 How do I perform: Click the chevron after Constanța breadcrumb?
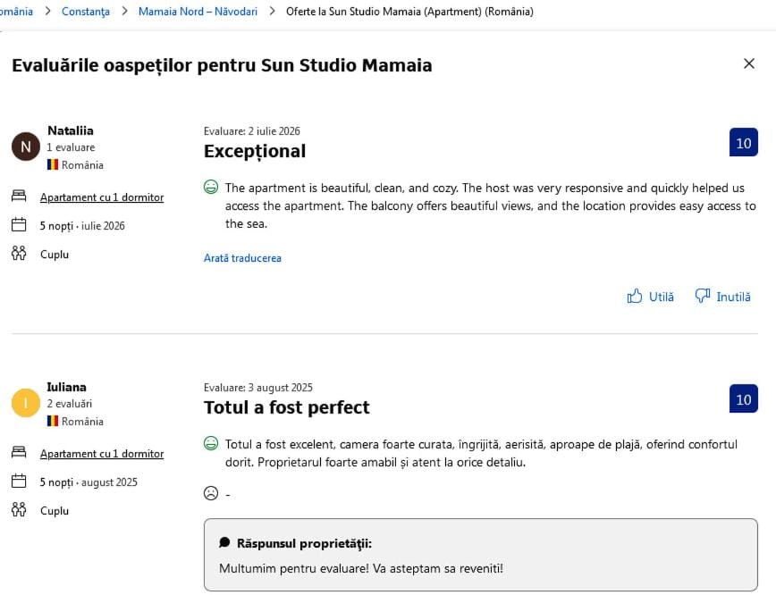[x=125, y=11]
